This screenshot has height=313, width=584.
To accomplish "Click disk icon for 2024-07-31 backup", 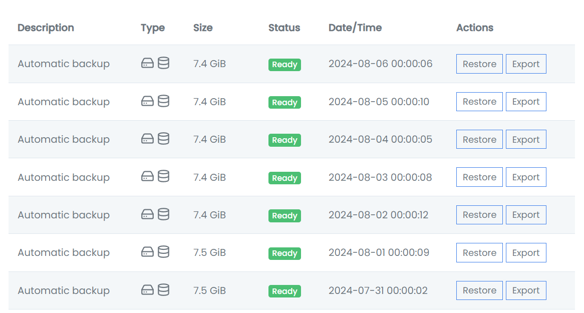I will click(x=147, y=290).
